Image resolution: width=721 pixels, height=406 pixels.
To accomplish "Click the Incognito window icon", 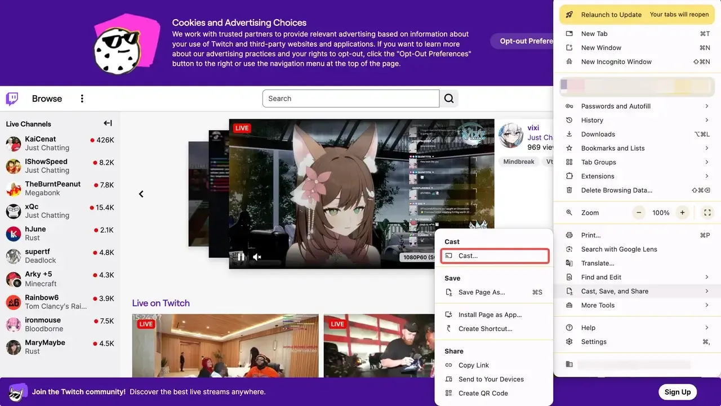I will point(569,62).
